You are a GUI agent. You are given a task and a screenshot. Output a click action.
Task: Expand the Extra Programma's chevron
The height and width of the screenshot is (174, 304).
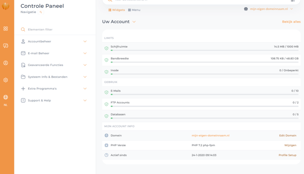(85, 89)
